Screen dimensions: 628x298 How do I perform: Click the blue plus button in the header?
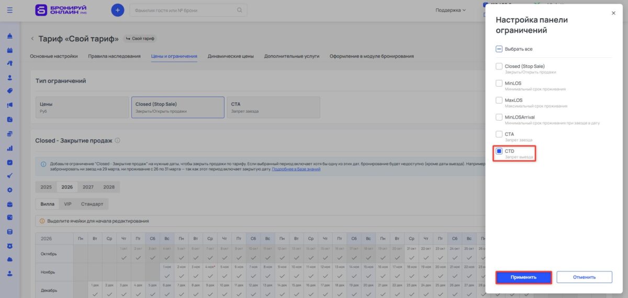click(x=118, y=10)
